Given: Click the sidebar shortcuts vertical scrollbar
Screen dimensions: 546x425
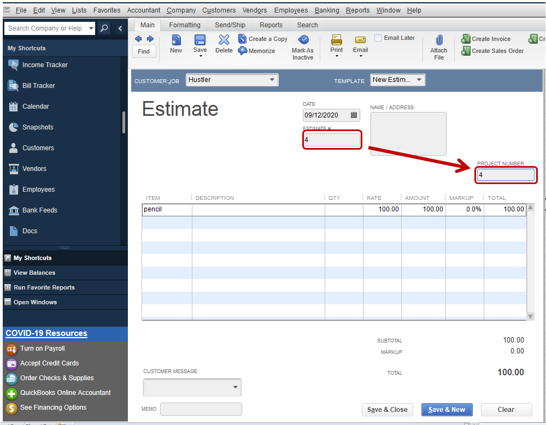Looking at the screenshot, I should 124,122.
